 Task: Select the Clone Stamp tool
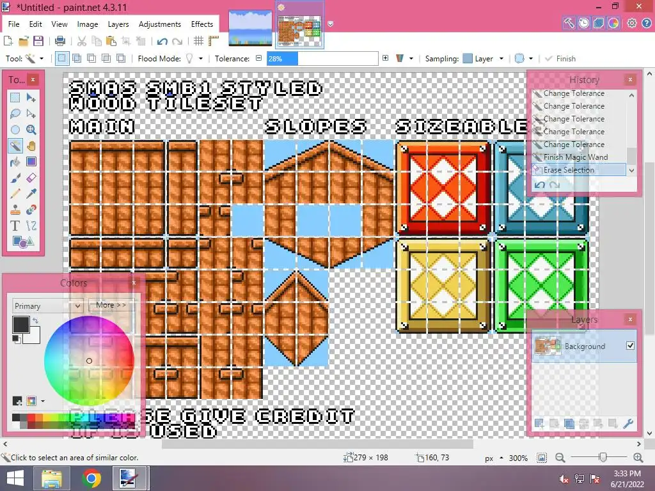15,210
